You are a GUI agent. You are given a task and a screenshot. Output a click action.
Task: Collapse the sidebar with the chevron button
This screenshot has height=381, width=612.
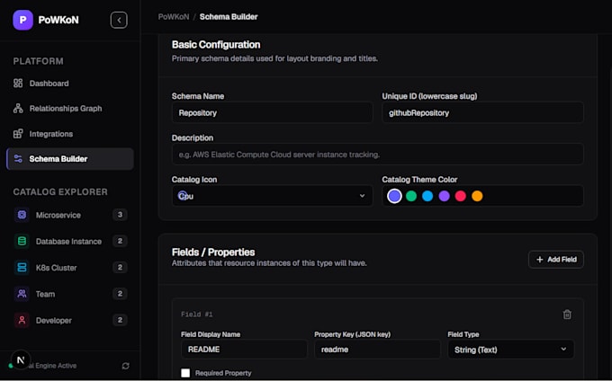(x=119, y=20)
